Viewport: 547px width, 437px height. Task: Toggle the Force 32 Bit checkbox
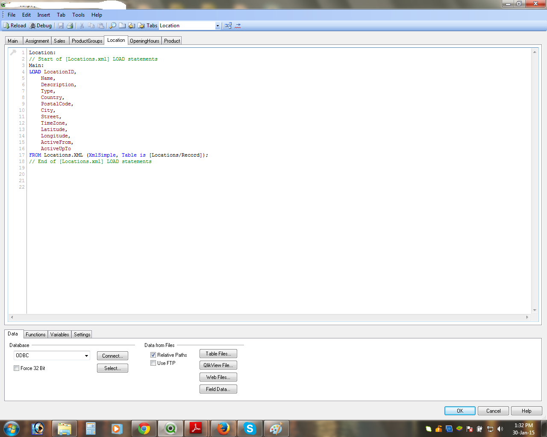pos(17,368)
